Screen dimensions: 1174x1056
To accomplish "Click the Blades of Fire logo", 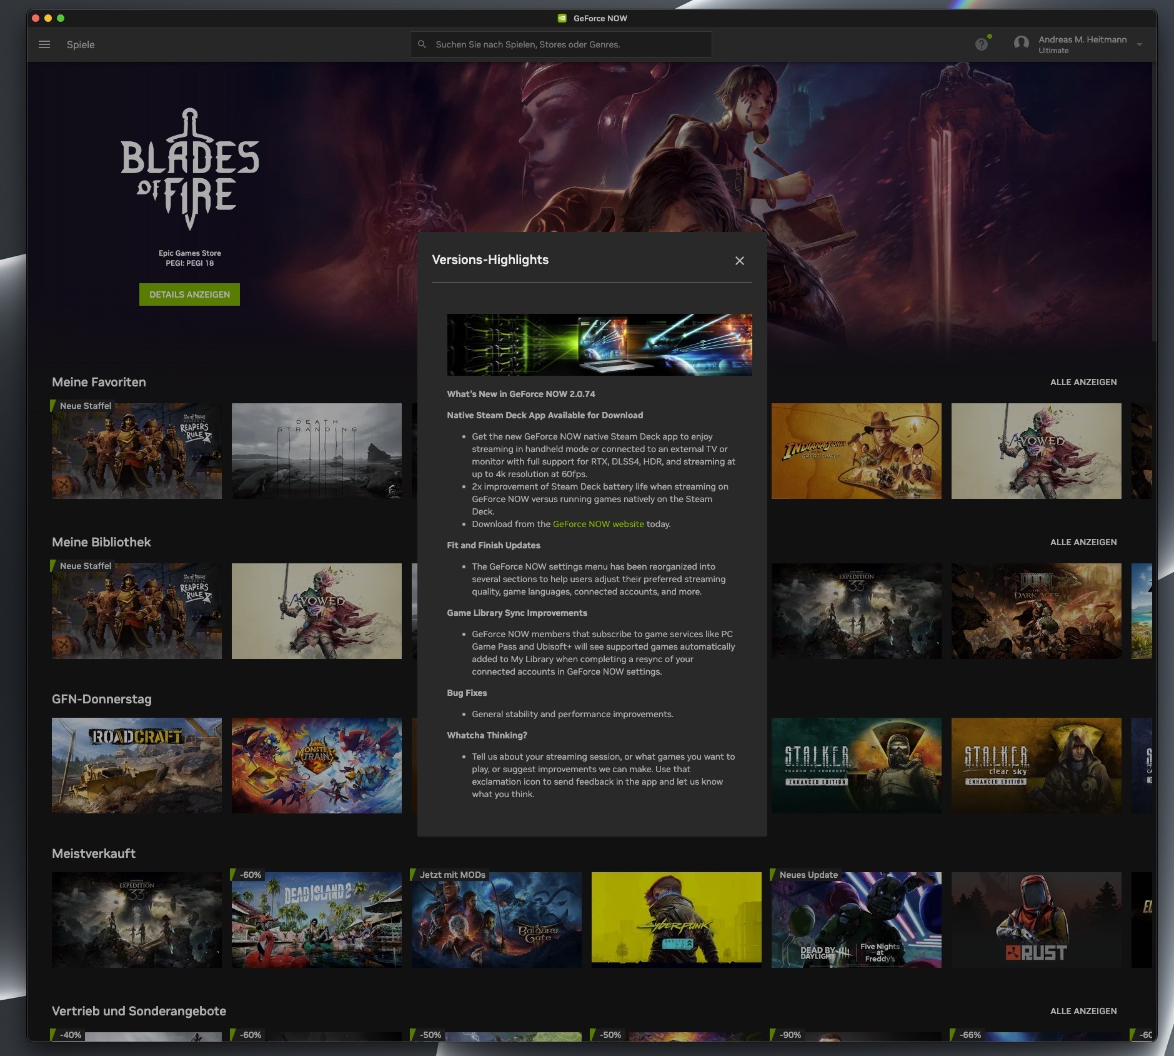I will [x=190, y=169].
